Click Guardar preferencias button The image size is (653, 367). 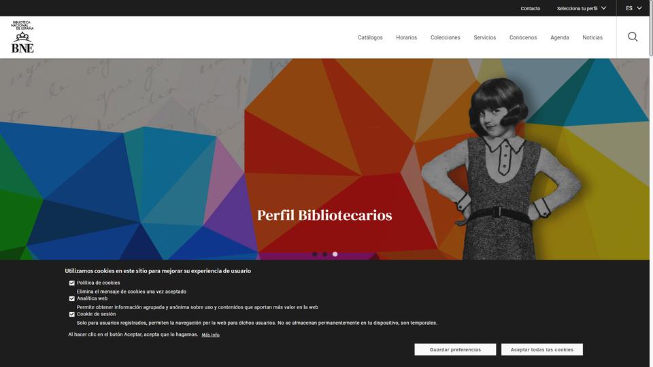tap(455, 349)
